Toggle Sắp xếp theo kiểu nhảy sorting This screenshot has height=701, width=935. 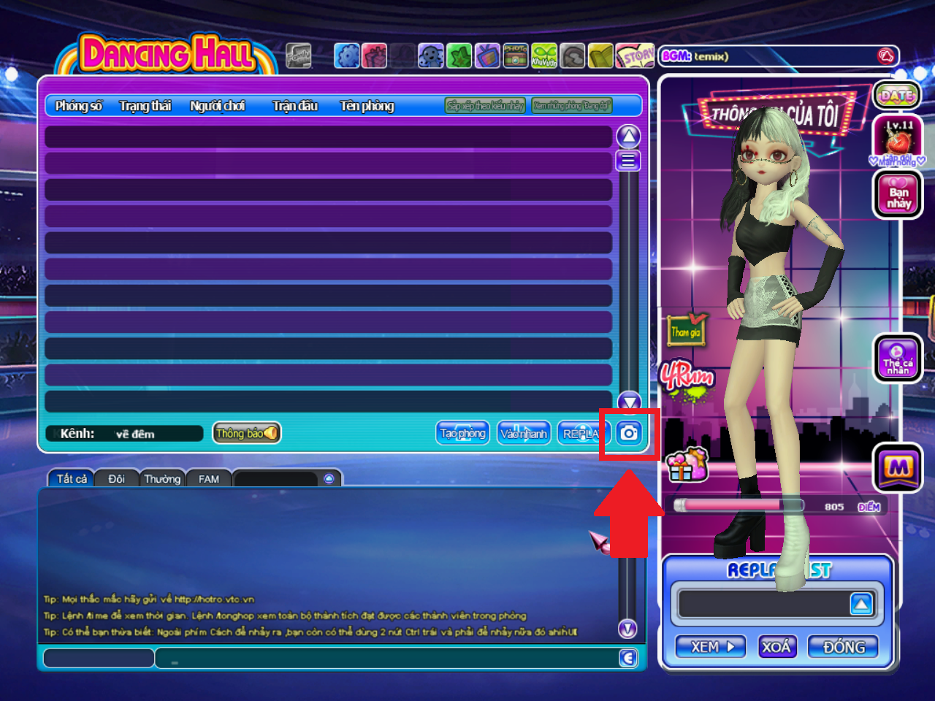tap(485, 106)
